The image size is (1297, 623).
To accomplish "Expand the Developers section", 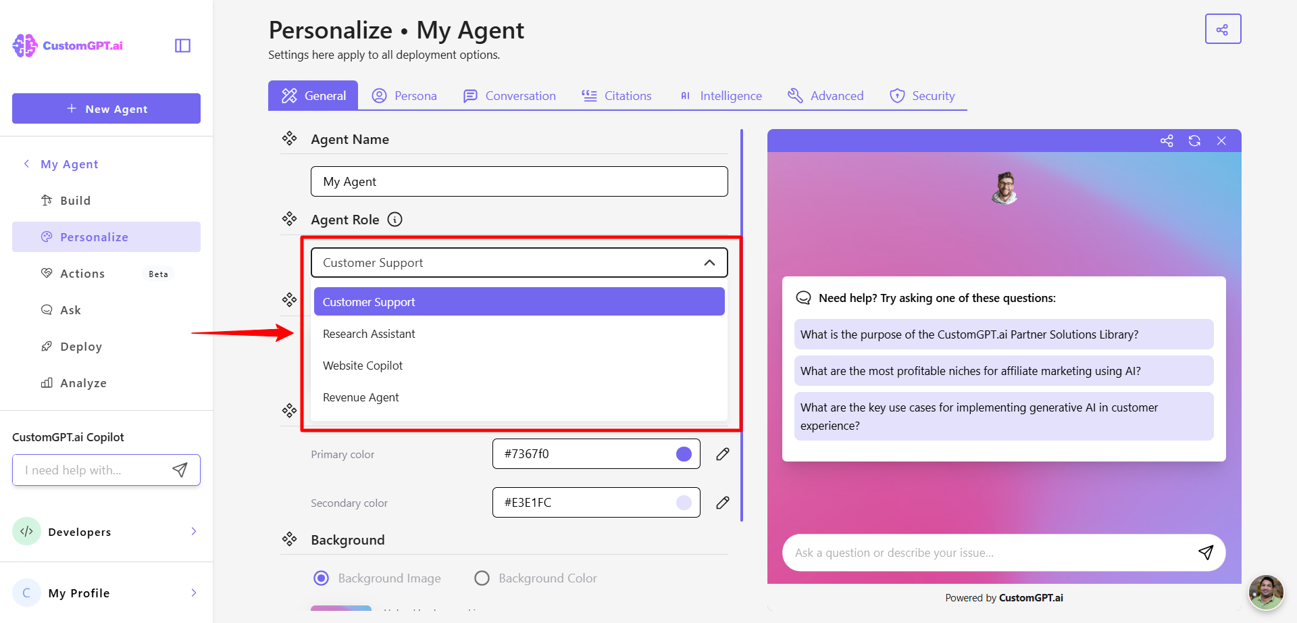I will pyautogui.click(x=194, y=531).
